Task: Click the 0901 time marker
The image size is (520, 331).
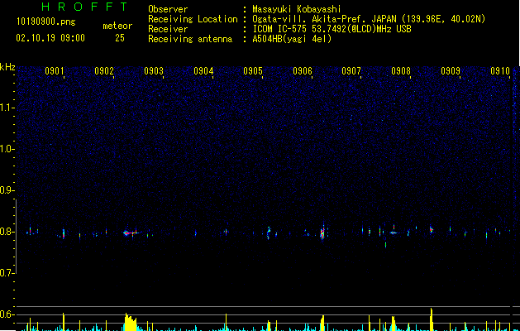Action: [x=55, y=71]
